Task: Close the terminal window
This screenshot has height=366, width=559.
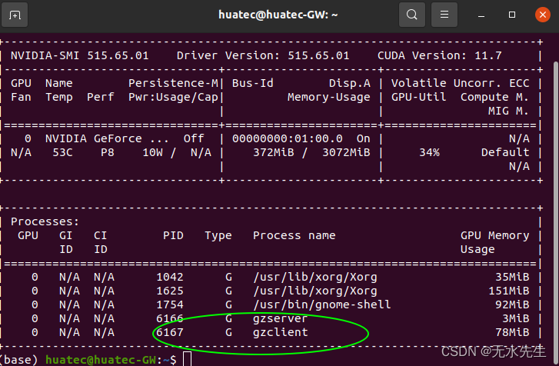Action: pos(543,15)
